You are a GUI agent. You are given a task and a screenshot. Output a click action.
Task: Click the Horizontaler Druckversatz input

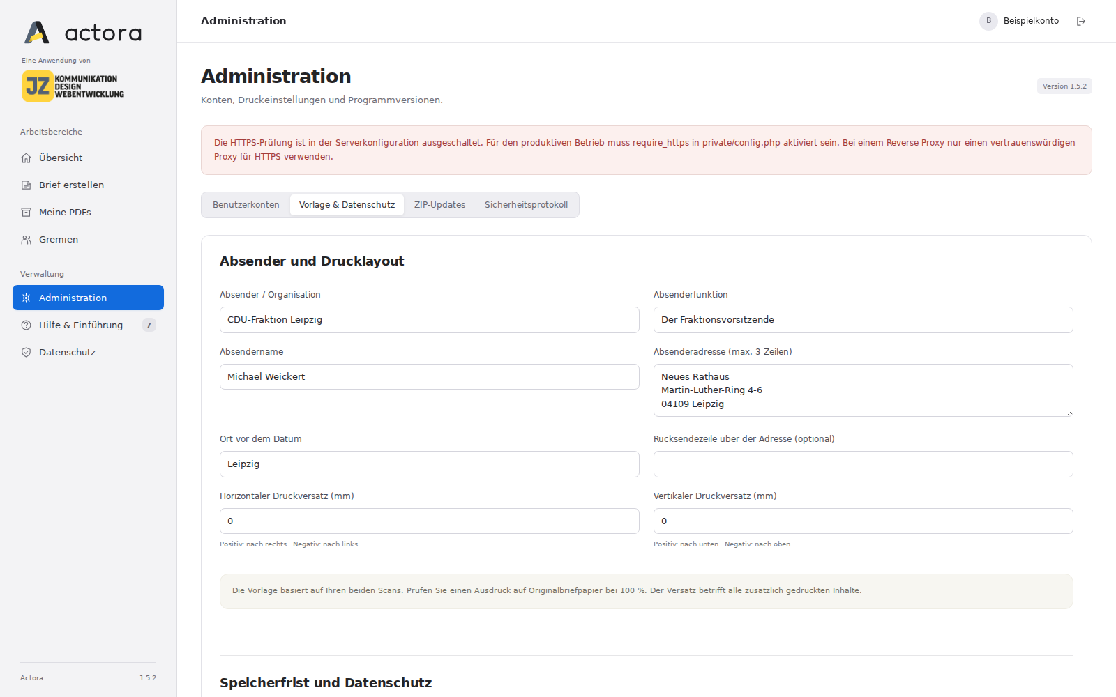coord(430,521)
